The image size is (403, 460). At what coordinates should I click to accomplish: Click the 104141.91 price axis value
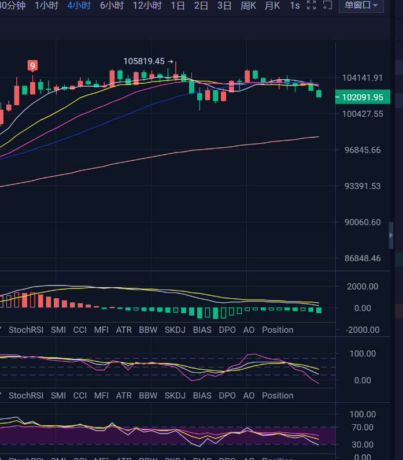363,78
